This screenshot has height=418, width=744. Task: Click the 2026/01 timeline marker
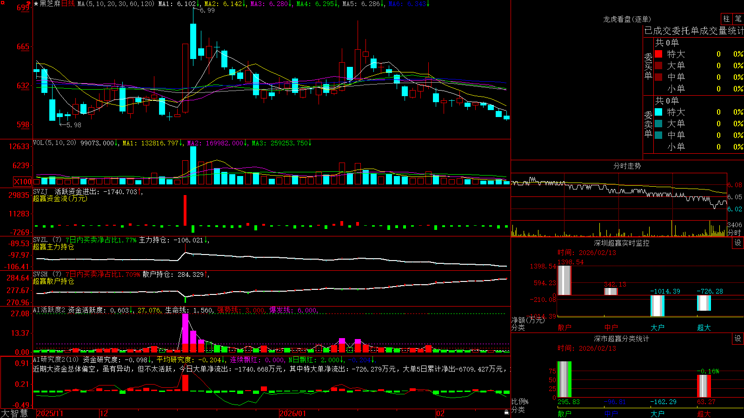tap(292, 413)
